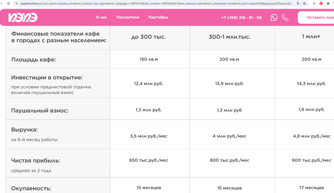Click the Pinterest extension icon
Screen dimensions: 334x193
[321, 4]
